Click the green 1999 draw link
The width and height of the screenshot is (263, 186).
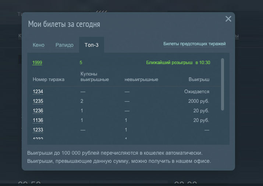point(37,63)
